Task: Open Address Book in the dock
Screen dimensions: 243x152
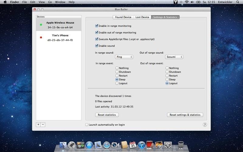Action: tap(124, 145)
